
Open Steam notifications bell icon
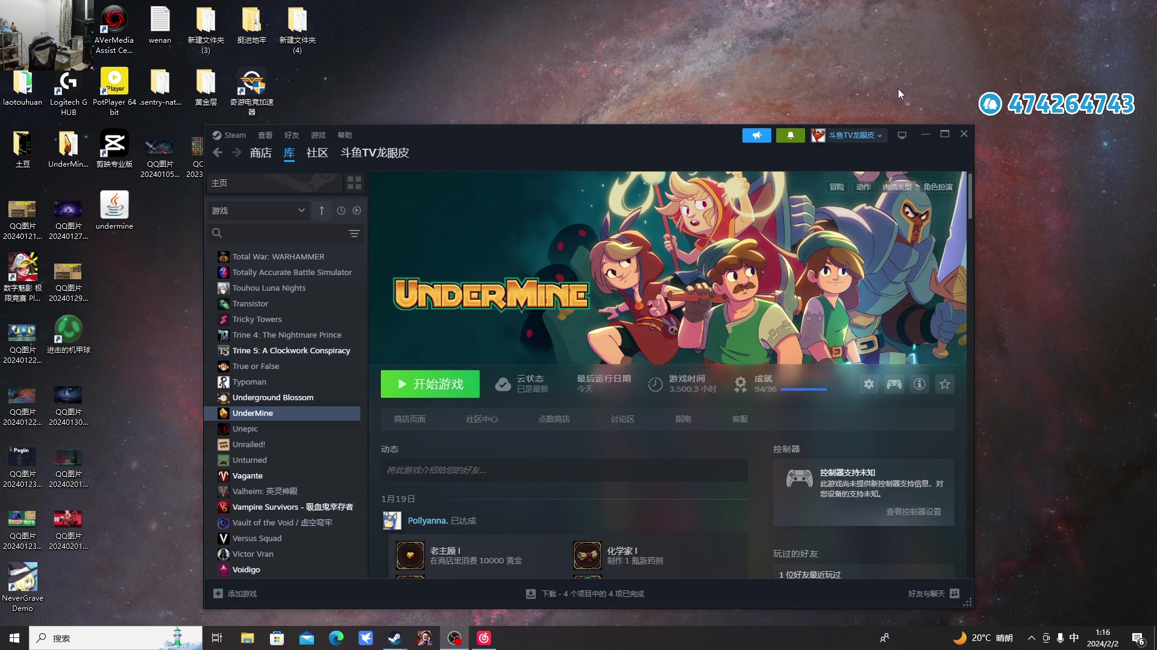790,135
